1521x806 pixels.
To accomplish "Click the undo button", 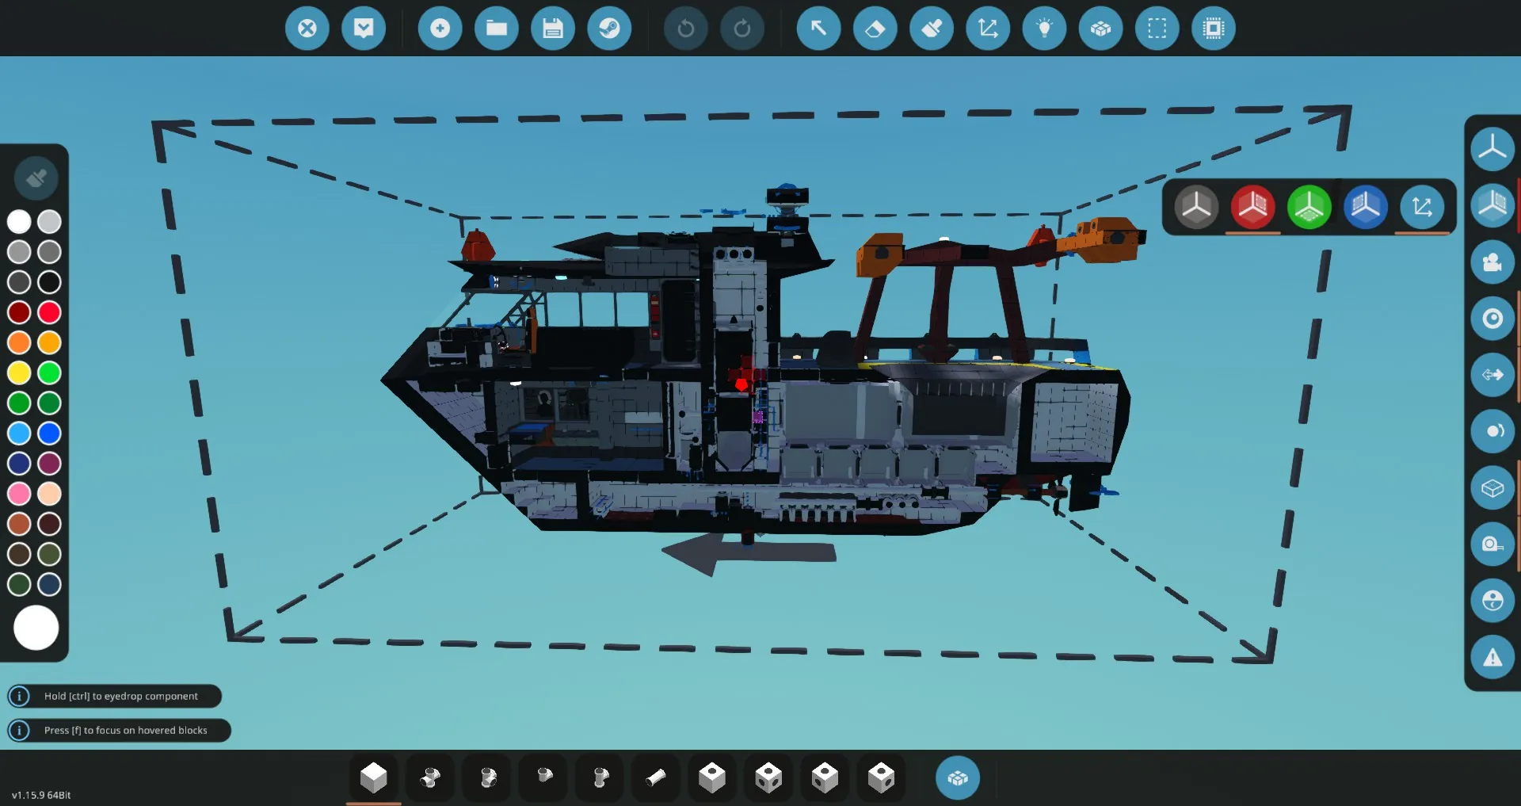I will pyautogui.click(x=685, y=29).
